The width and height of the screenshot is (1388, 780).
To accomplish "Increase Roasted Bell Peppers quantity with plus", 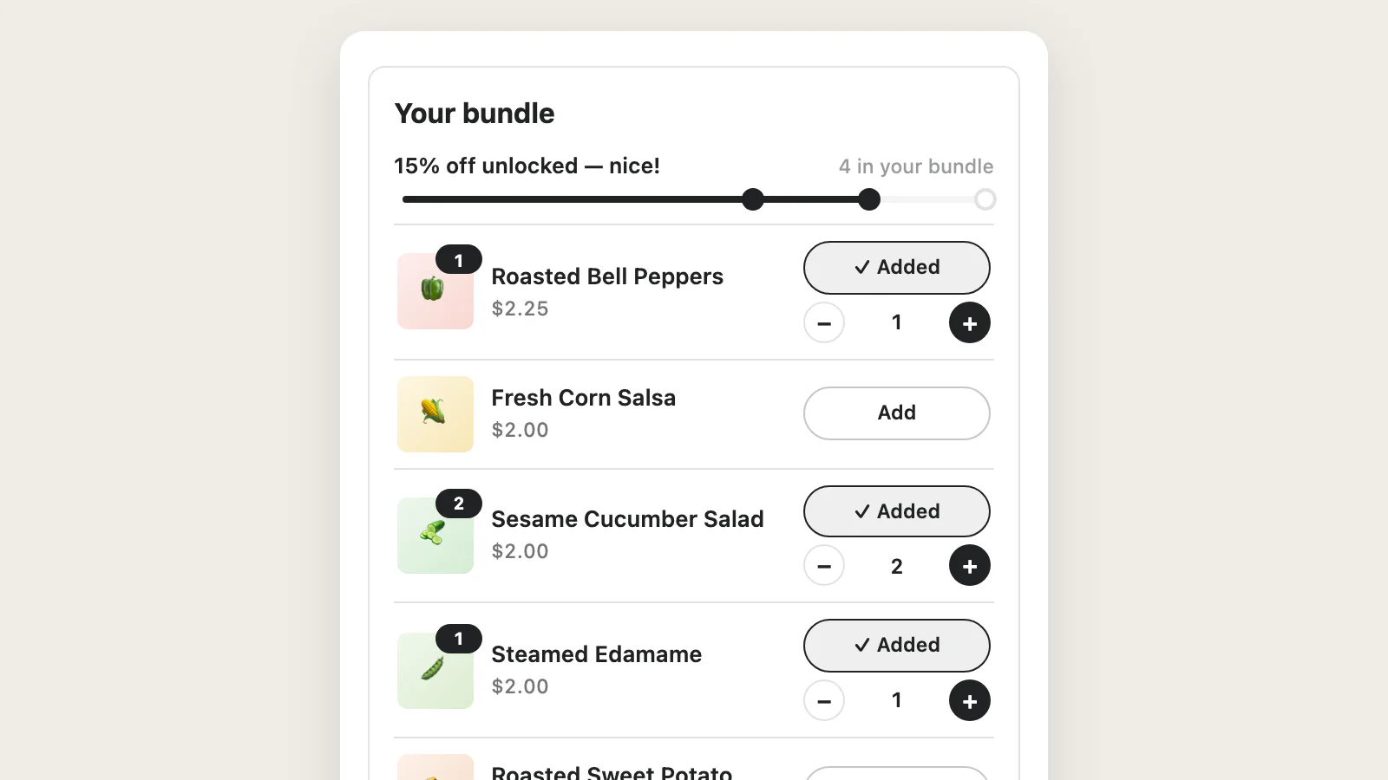I will pyautogui.click(x=970, y=322).
